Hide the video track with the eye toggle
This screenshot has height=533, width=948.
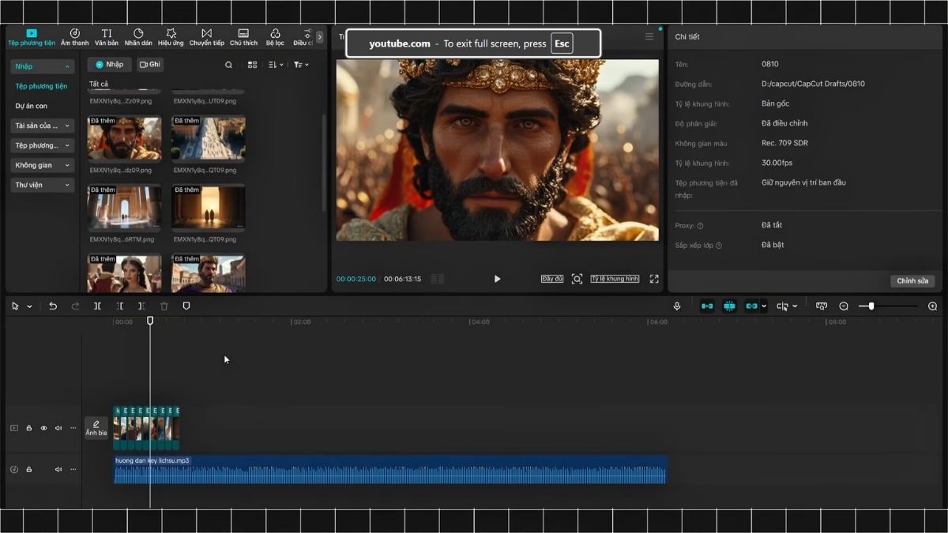point(43,427)
